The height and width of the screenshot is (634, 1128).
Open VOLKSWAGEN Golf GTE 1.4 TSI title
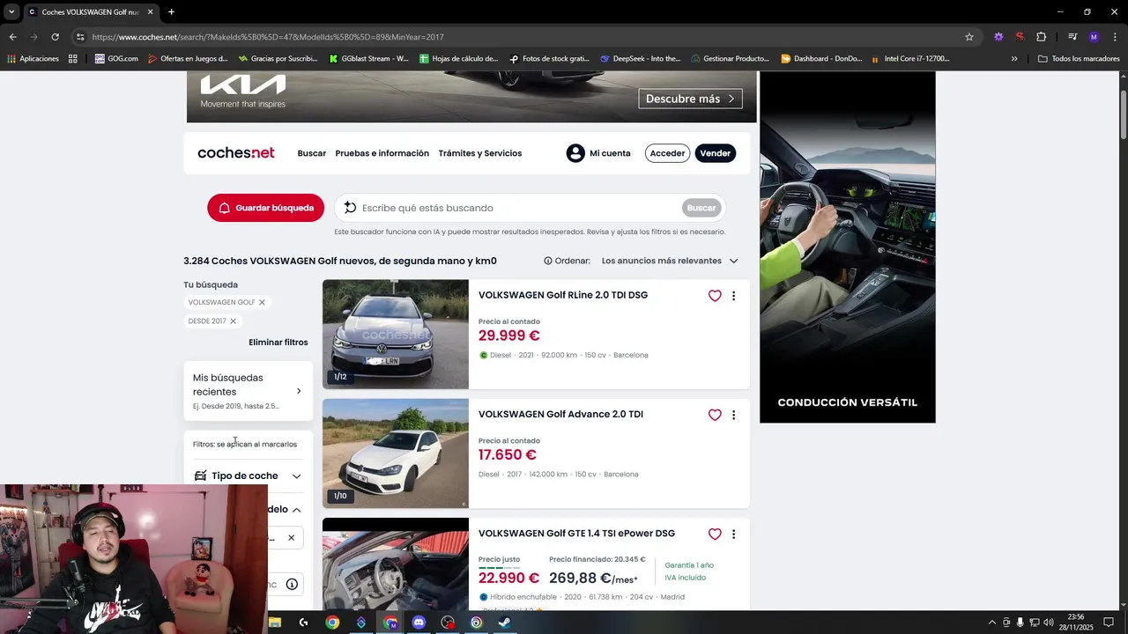tap(576, 534)
